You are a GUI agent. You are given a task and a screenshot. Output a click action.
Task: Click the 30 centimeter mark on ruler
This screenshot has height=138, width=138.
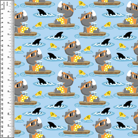pos(2,136)
